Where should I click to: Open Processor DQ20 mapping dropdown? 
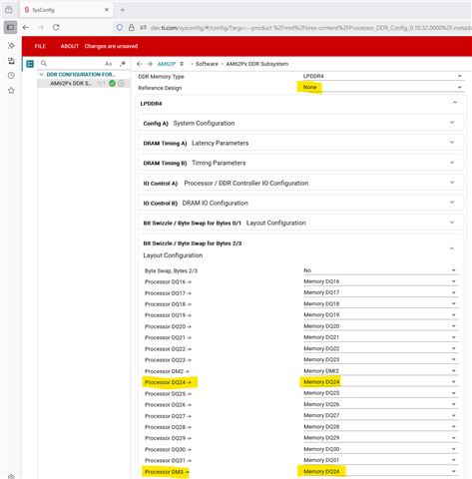(x=381, y=326)
